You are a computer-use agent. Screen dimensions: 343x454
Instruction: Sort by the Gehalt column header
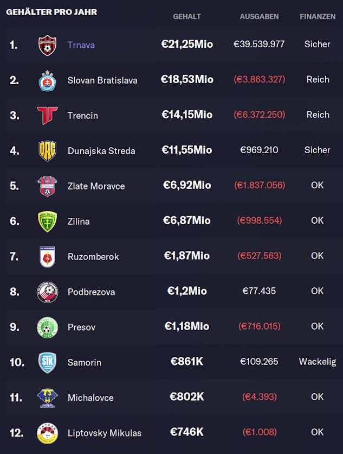[x=187, y=16]
